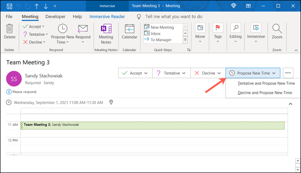This screenshot has height=173, width=301.
Task: Choose Decline and Propose New Time
Action: pyautogui.click(x=265, y=93)
